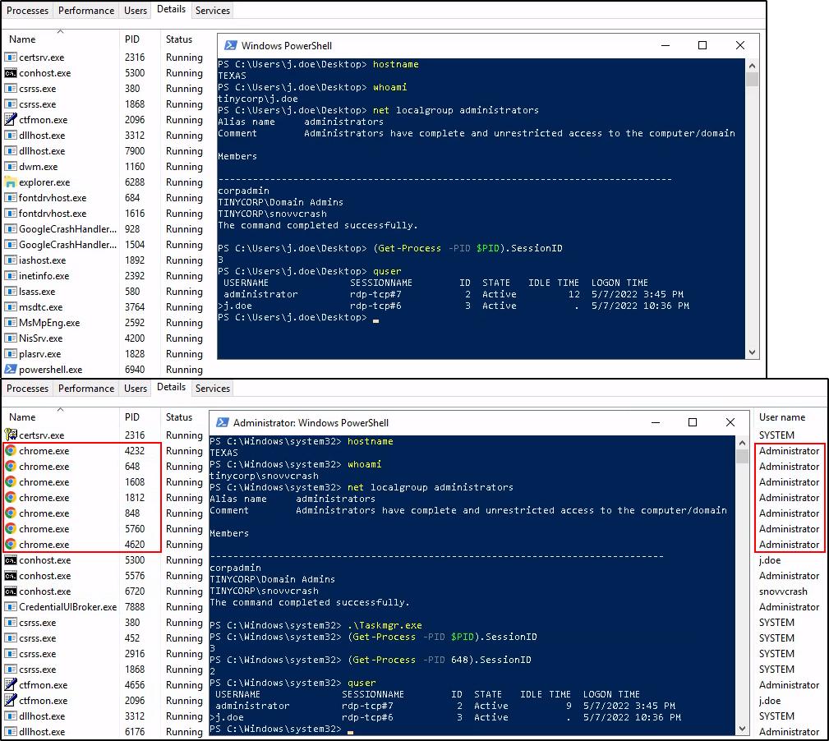Select the lsass.exe process row
829x741 pixels.
[38, 292]
